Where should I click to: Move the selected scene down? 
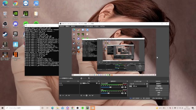(69, 95)
